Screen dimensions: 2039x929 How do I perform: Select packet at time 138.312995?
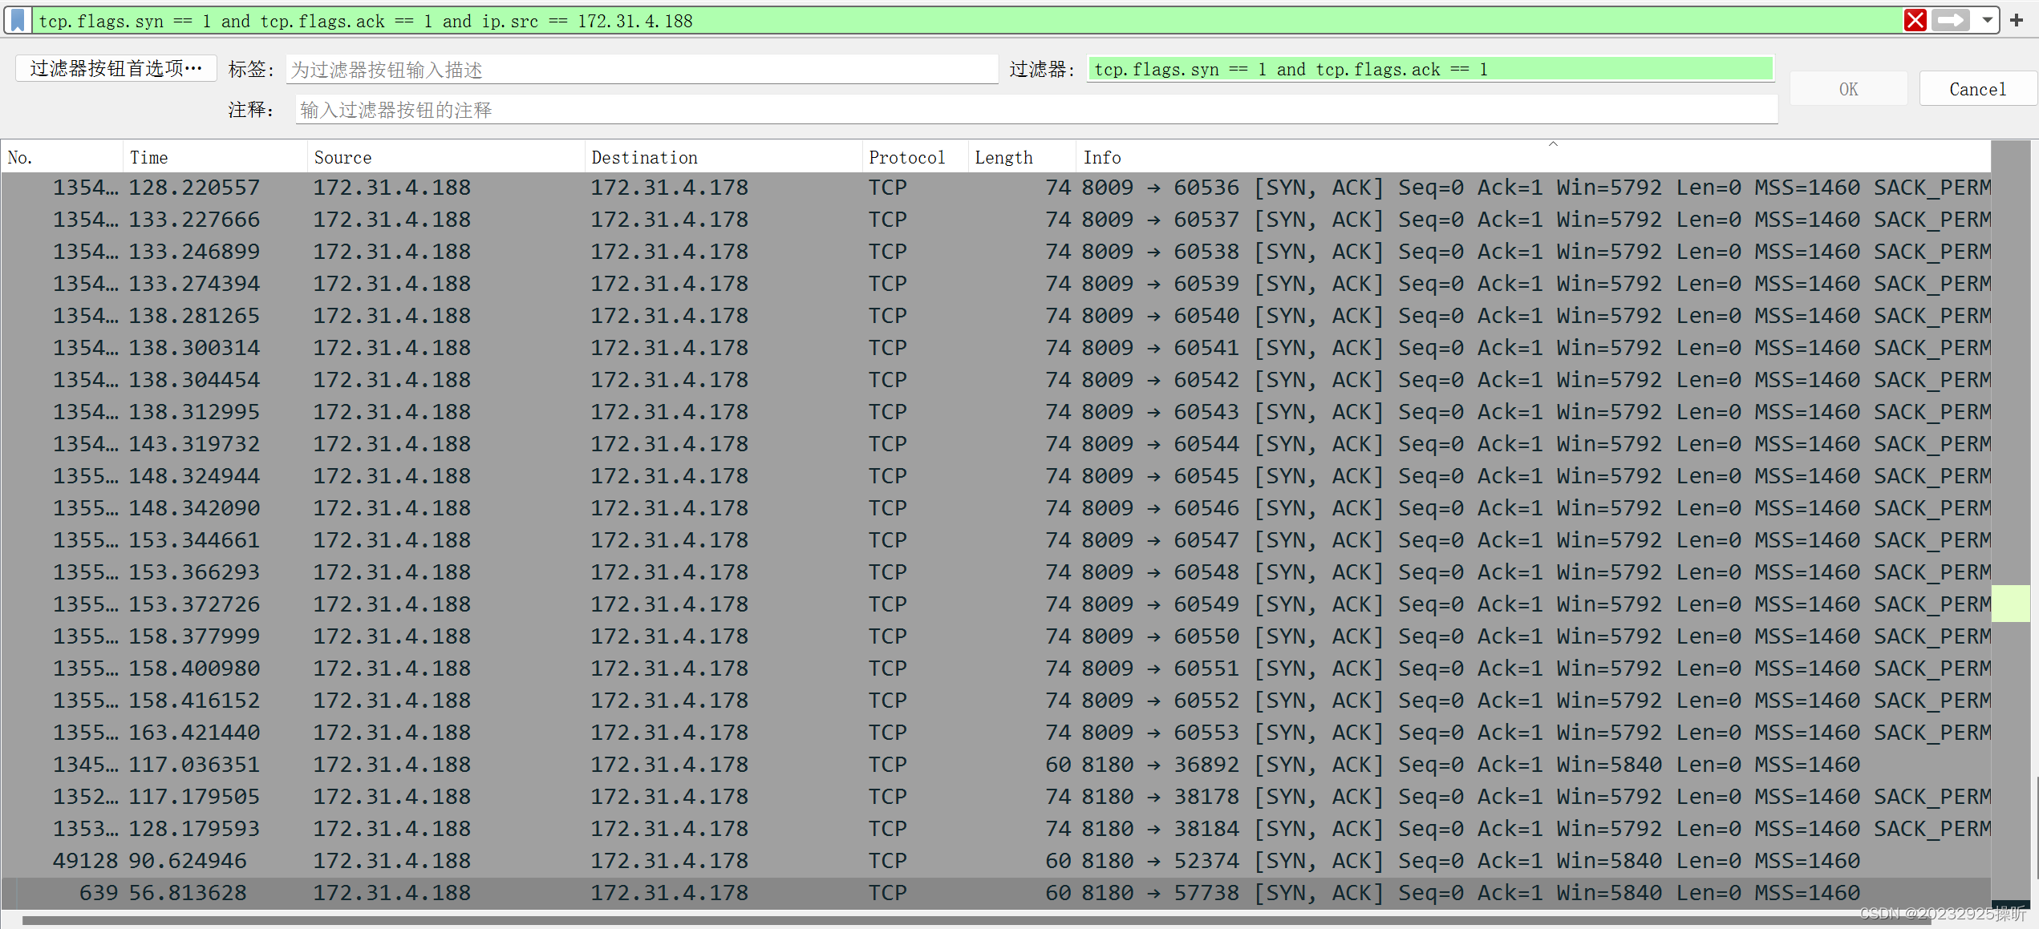tap(995, 412)
